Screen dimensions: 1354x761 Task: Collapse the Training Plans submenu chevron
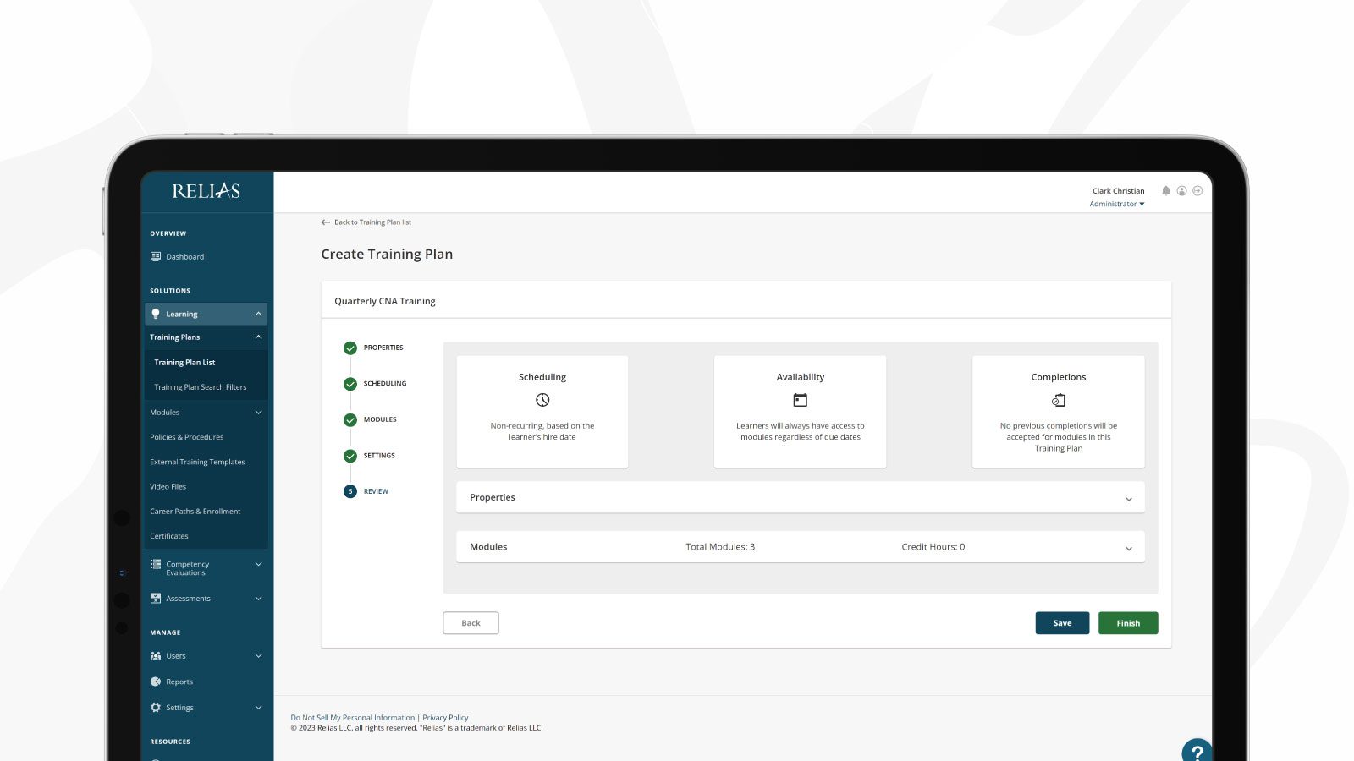pos(259,337)
